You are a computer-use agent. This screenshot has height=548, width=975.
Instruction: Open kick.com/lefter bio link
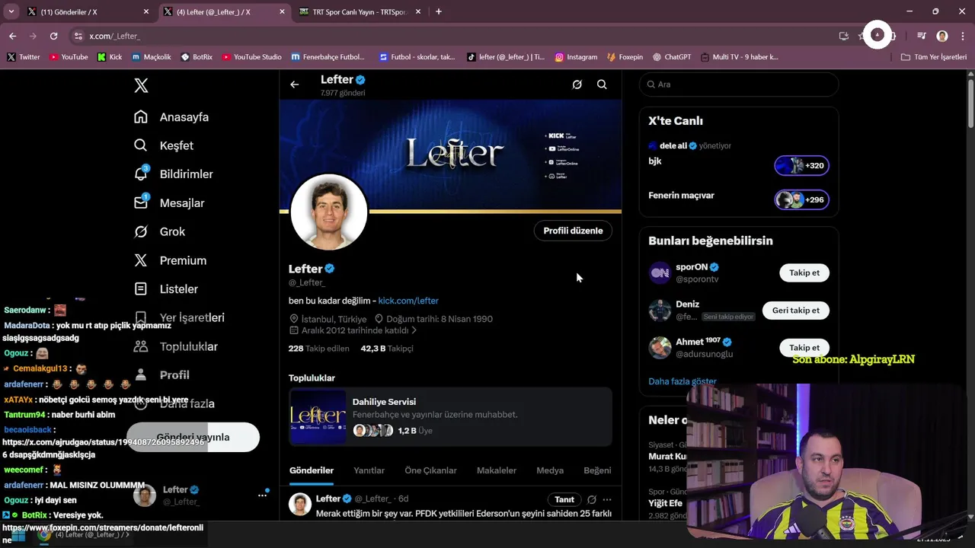coord(408,301)
